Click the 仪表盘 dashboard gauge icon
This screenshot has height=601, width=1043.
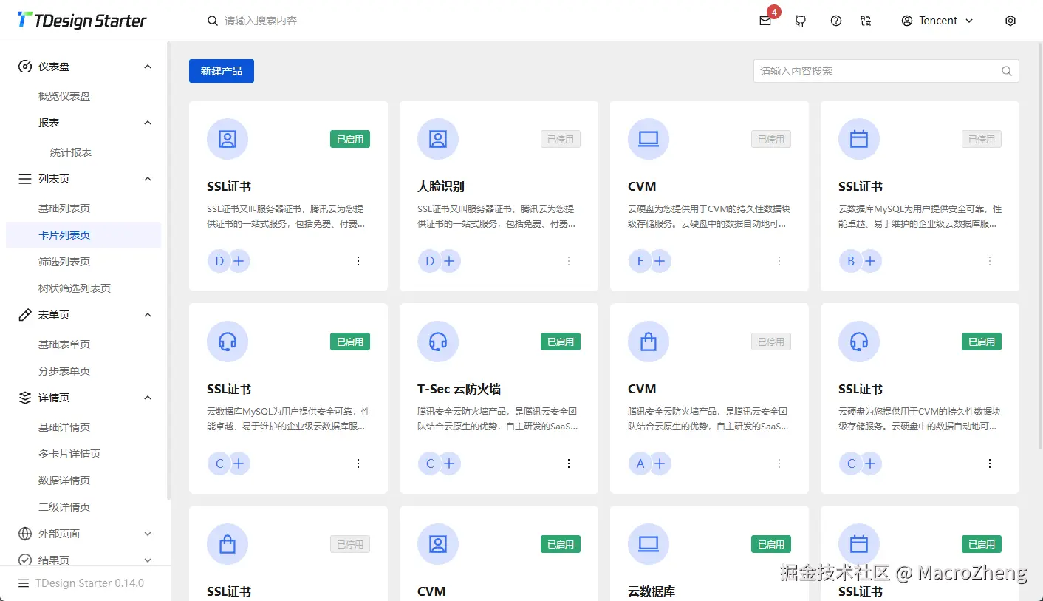(25, 67)
